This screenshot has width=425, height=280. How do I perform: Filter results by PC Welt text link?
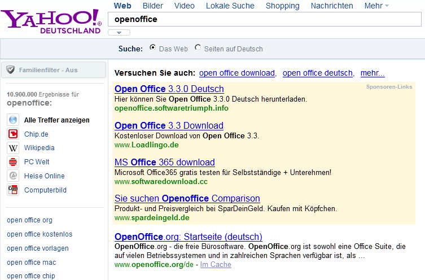coord(37,162)
